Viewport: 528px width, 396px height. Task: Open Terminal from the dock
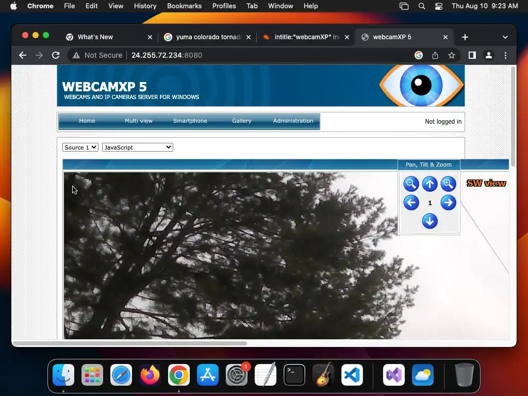click(294, 375)
